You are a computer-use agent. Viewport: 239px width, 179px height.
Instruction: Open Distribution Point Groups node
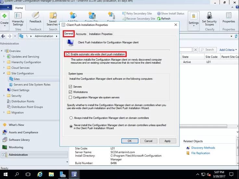click(27, 107)
